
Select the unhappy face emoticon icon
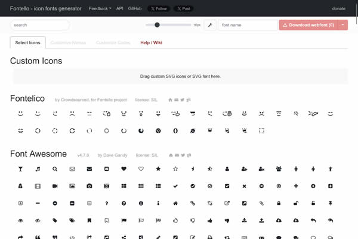(72, 114)
